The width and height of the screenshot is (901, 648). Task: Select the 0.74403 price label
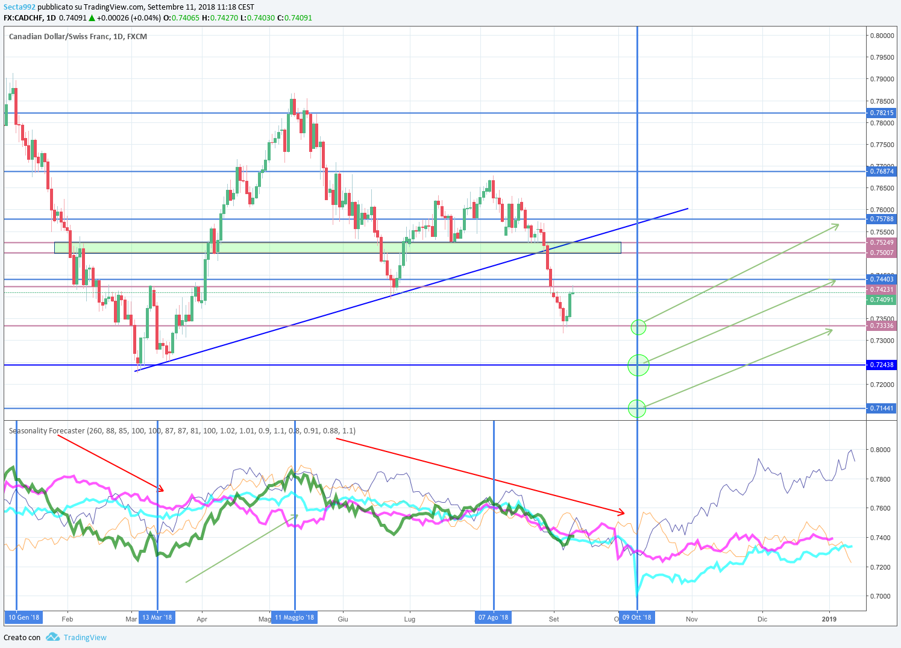click(882, 279)
